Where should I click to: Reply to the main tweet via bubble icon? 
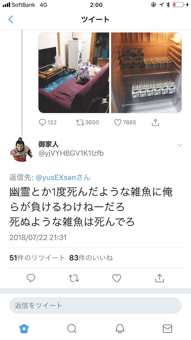pos(31,278)
